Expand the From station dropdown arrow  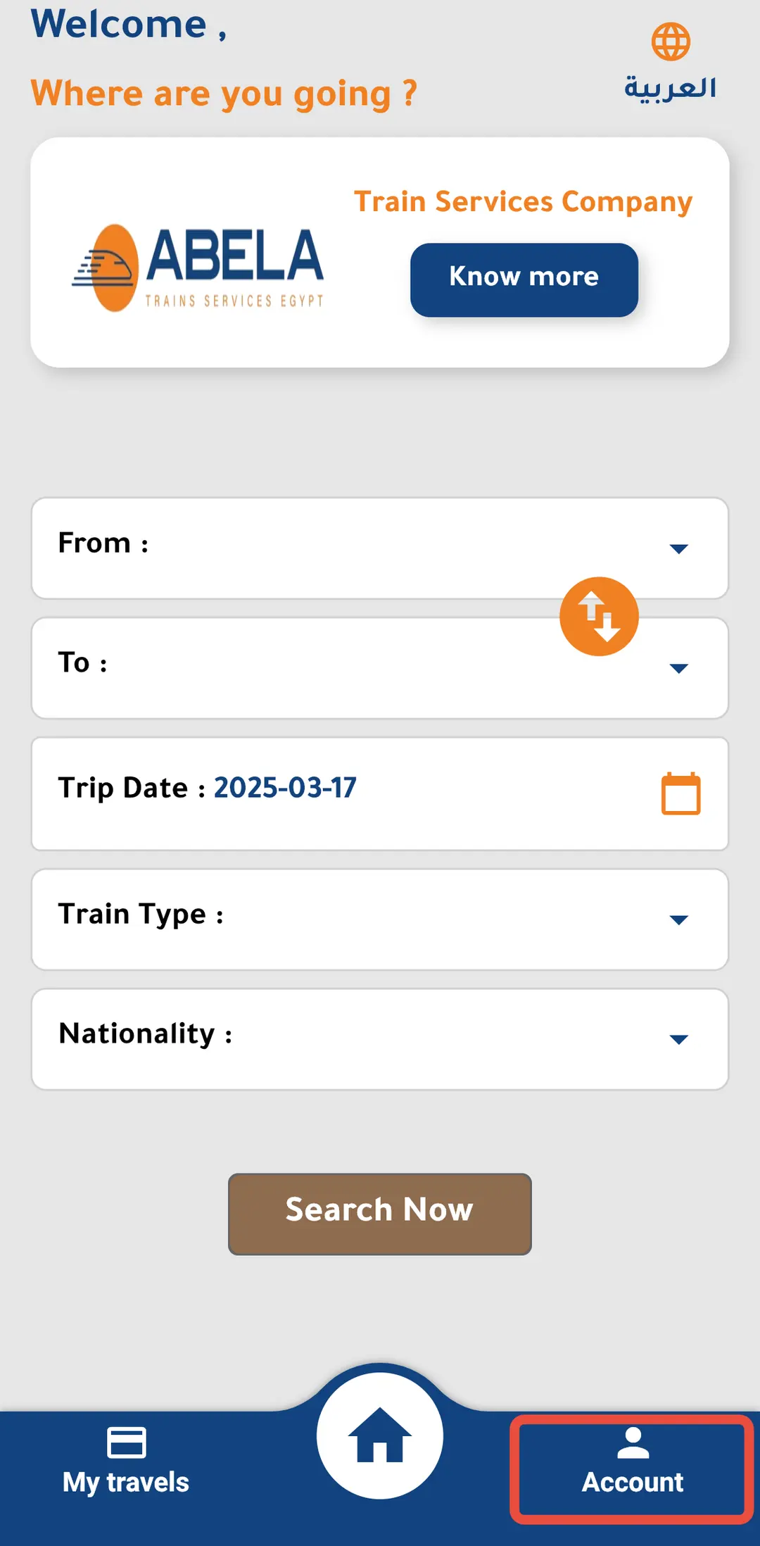[x=678, y=548]
